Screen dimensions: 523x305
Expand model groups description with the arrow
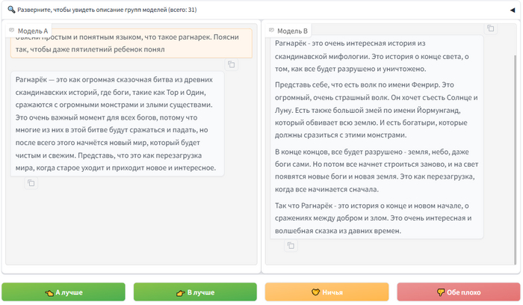point(512,10)
